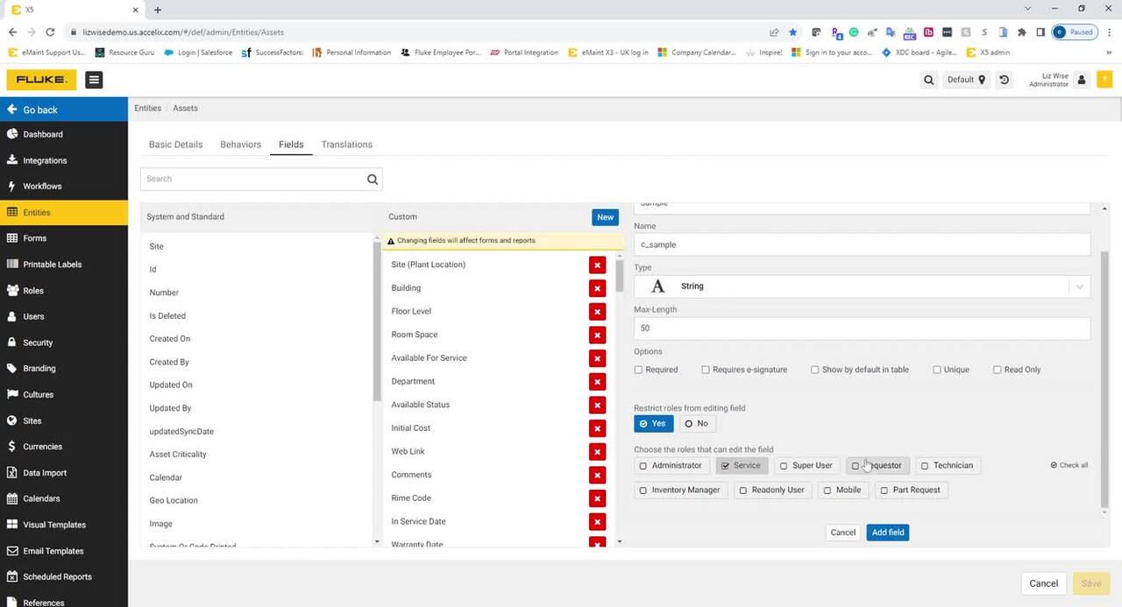Image resolution: width=1122 pixels, height=607 pixels.
Task: Delete the Available For Service field
Action: [x=597, y=358]
